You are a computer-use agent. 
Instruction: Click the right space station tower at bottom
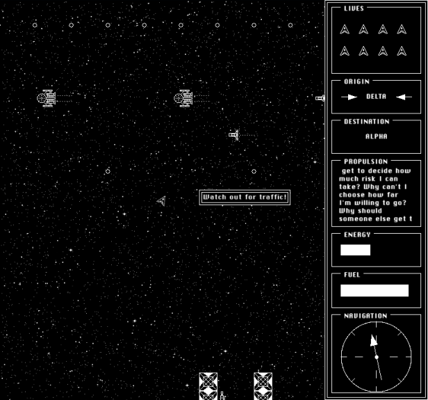point(263,386)
